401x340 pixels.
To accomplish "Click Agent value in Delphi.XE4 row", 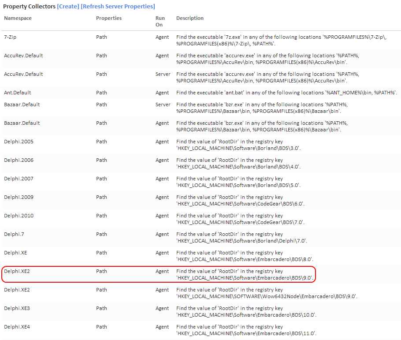I will coord(162,327).
